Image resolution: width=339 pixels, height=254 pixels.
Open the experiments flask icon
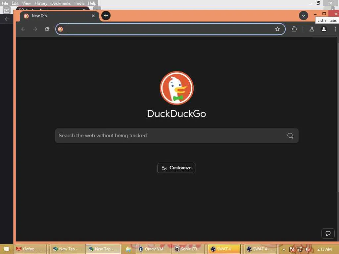(x=312, y=29)
